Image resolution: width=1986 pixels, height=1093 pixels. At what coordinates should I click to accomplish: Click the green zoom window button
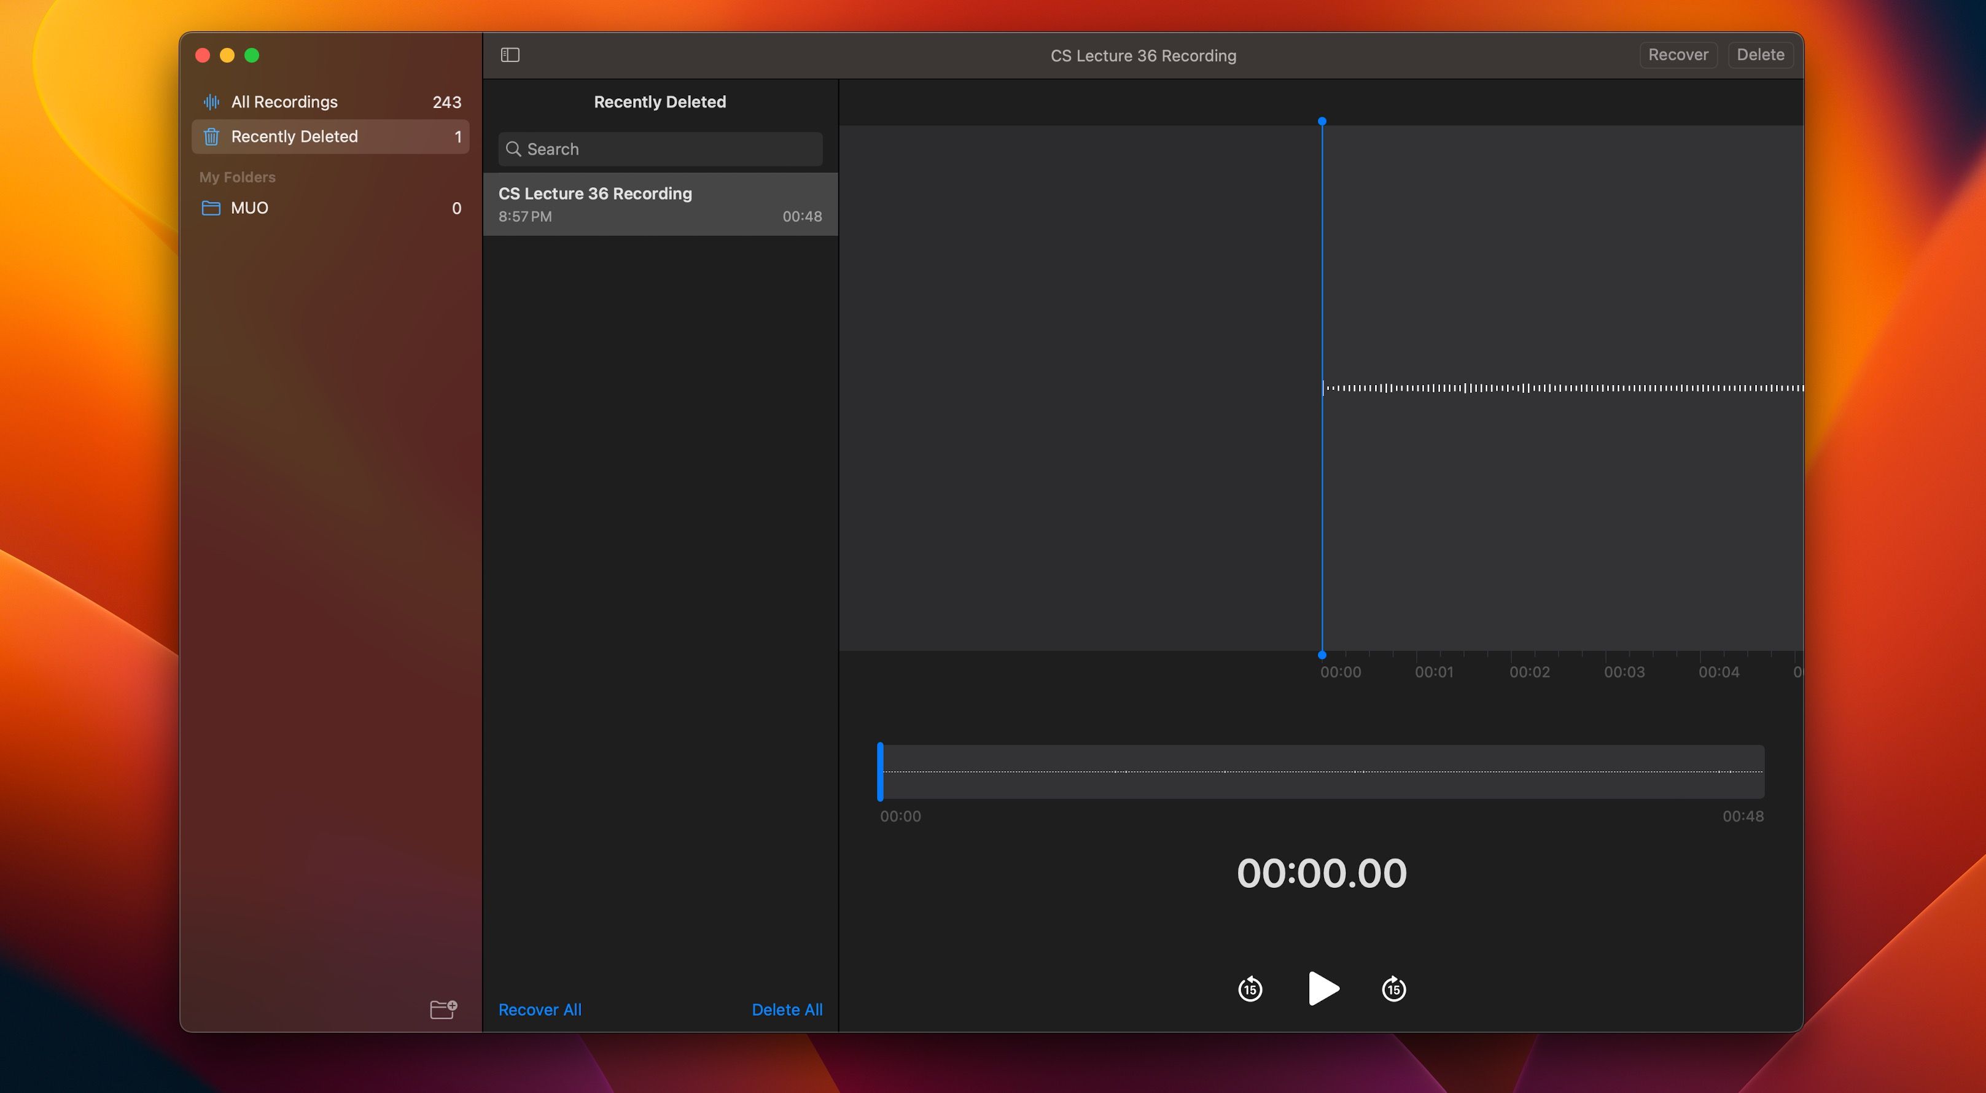(252, 55)
